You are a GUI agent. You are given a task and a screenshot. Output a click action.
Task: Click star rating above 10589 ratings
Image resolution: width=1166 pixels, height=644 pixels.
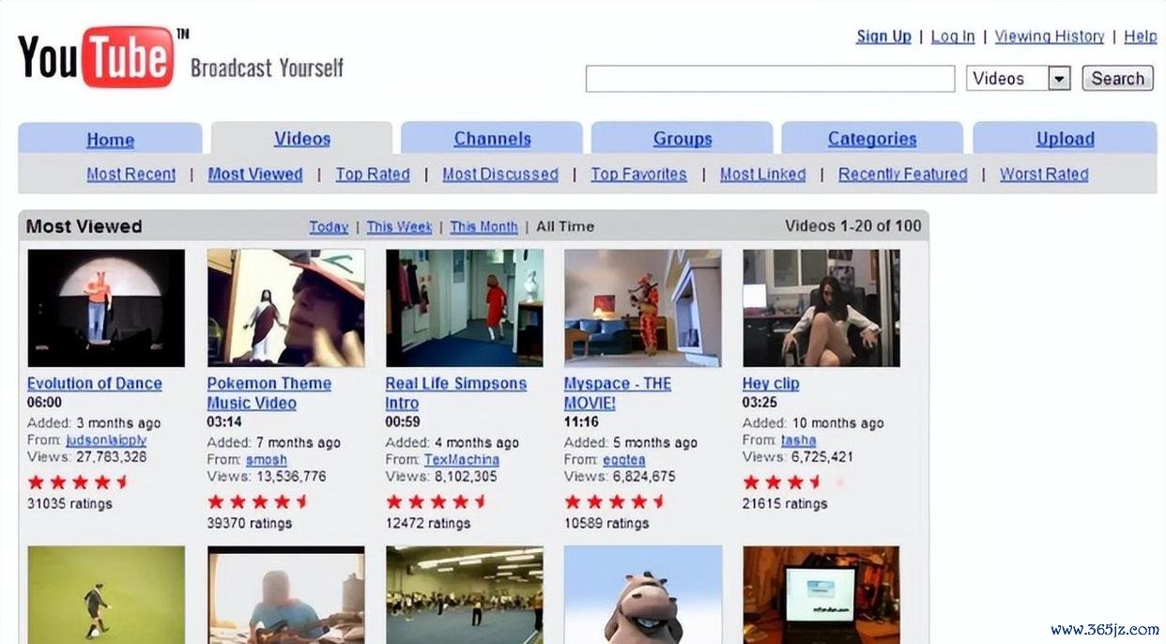615,501
